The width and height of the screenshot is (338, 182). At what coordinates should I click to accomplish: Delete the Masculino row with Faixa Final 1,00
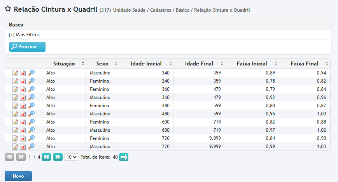[x=23, y=114]
